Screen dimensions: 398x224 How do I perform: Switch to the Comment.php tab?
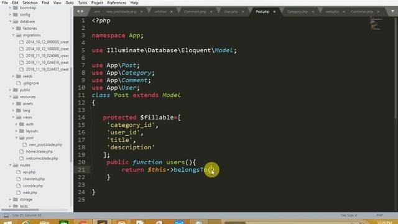coord(195,12)
